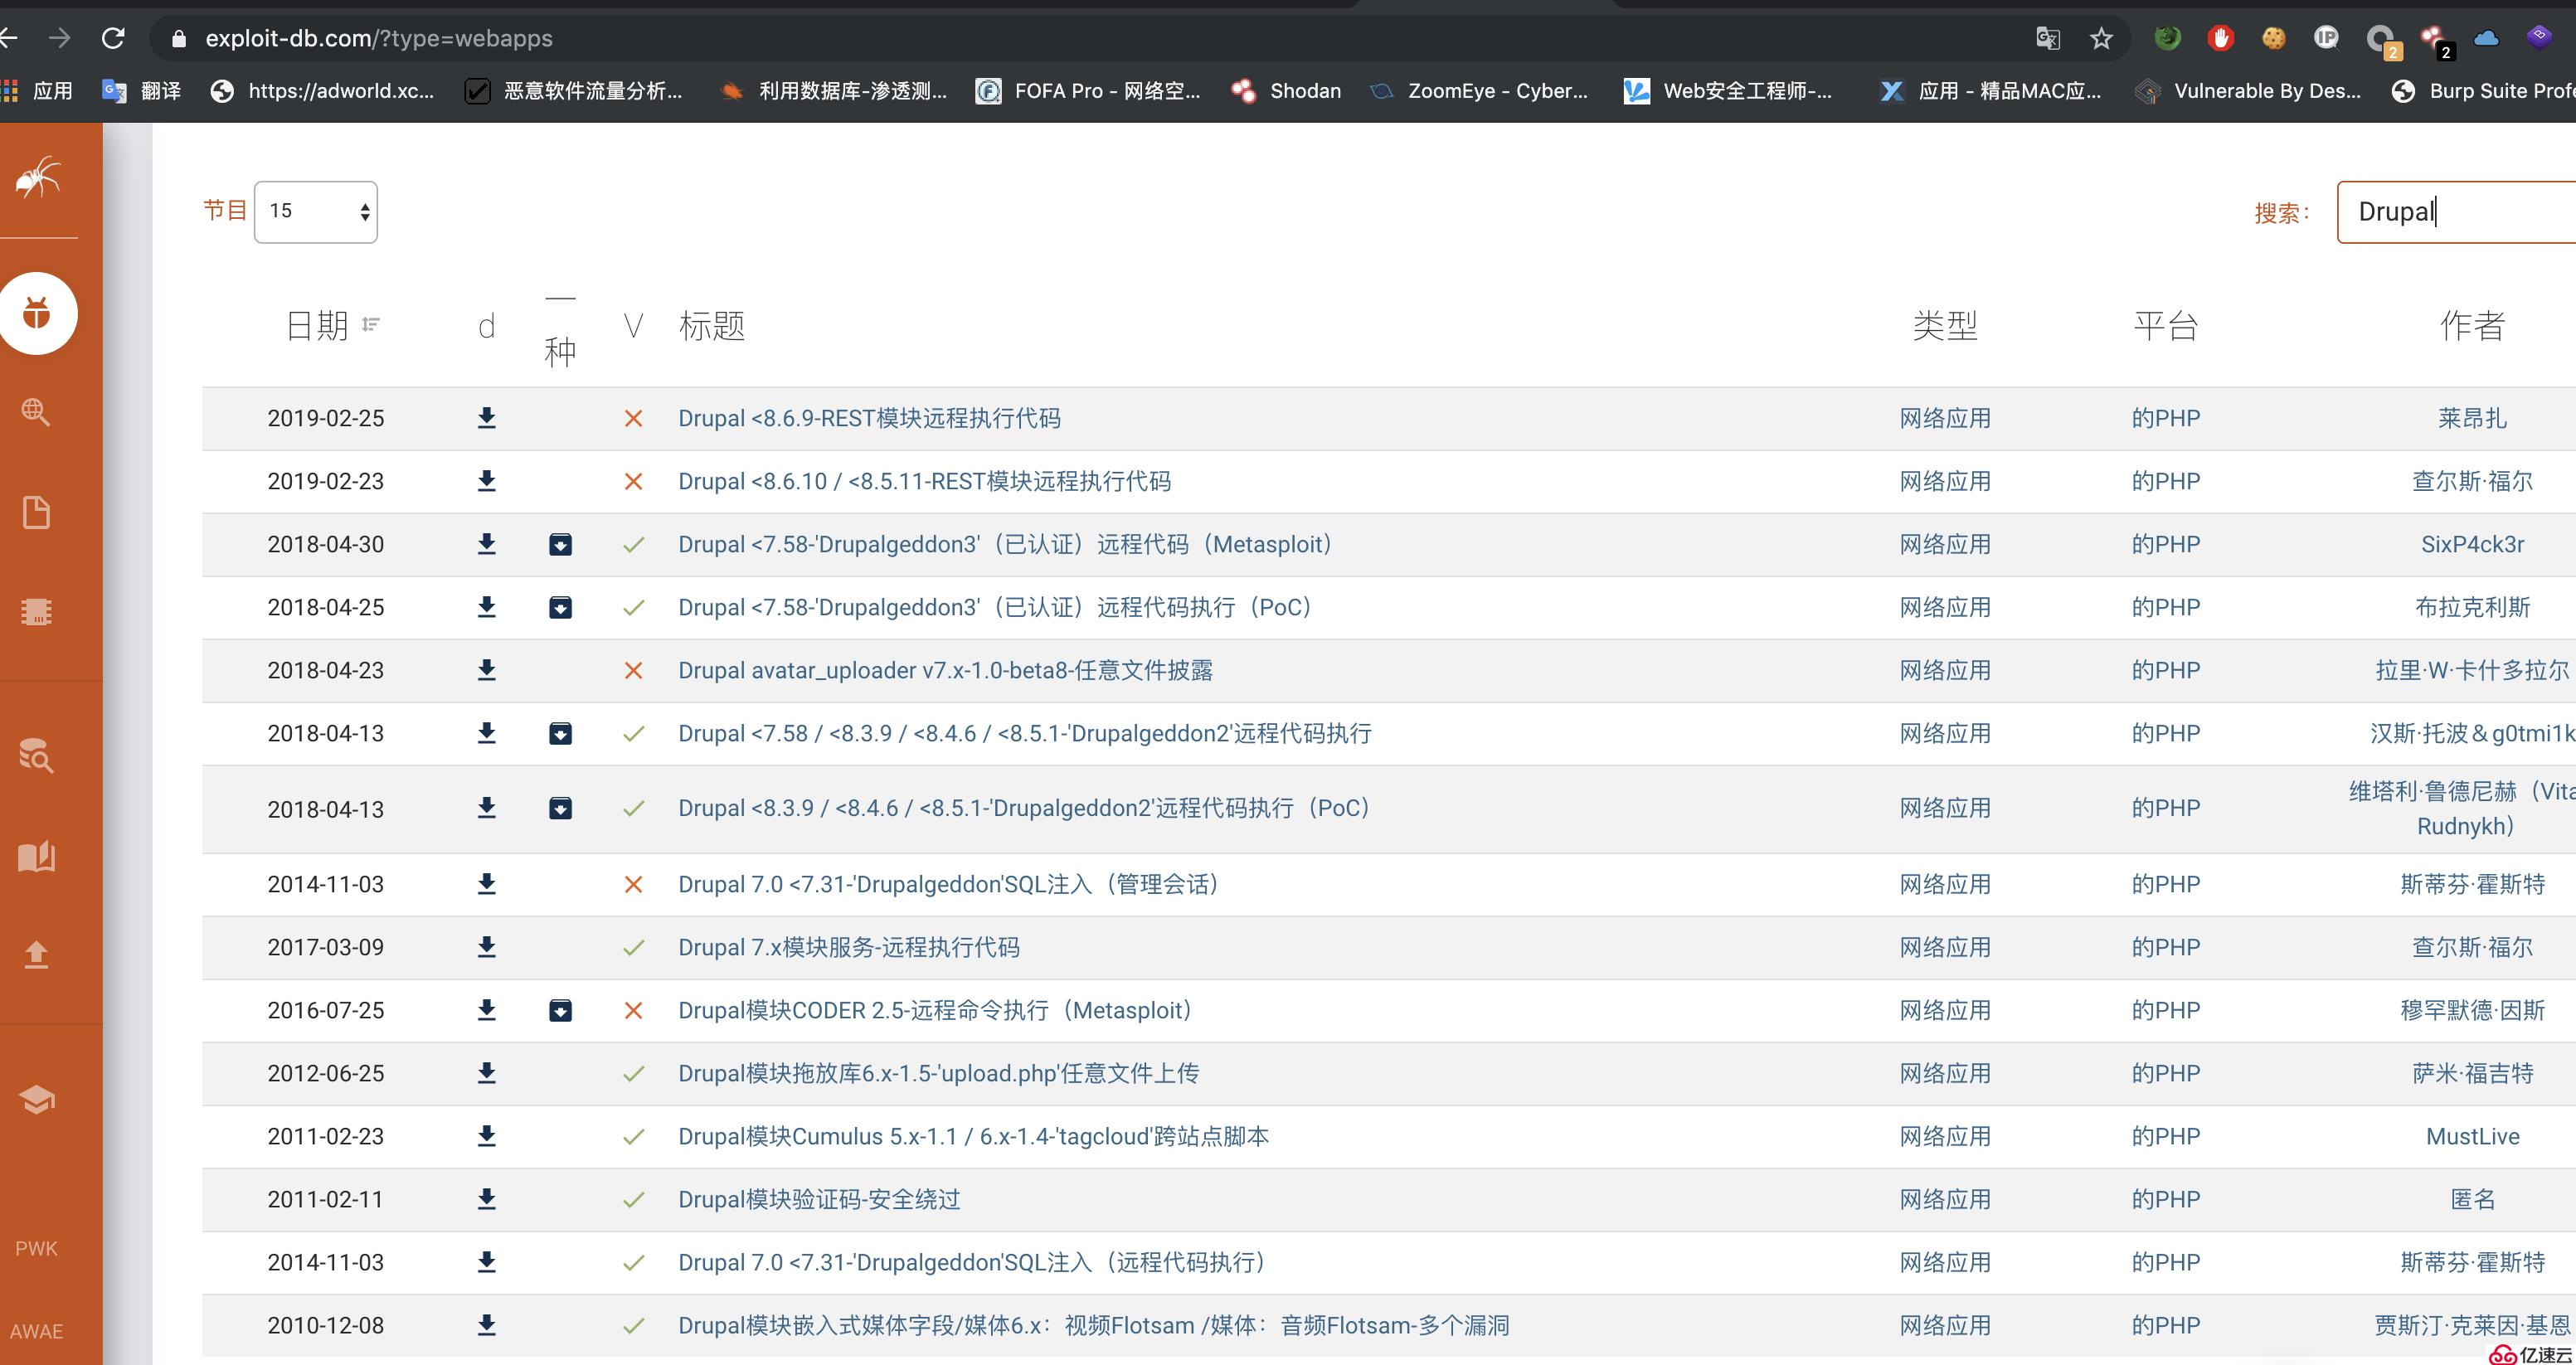Download the 2019-02-25 Drupal REST exploit
The height and width of the screenshot is (1365, 2576).
[486, 418]
